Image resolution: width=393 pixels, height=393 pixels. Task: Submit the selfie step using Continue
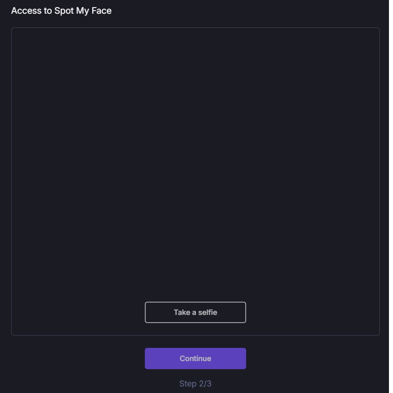pos(195,359)
